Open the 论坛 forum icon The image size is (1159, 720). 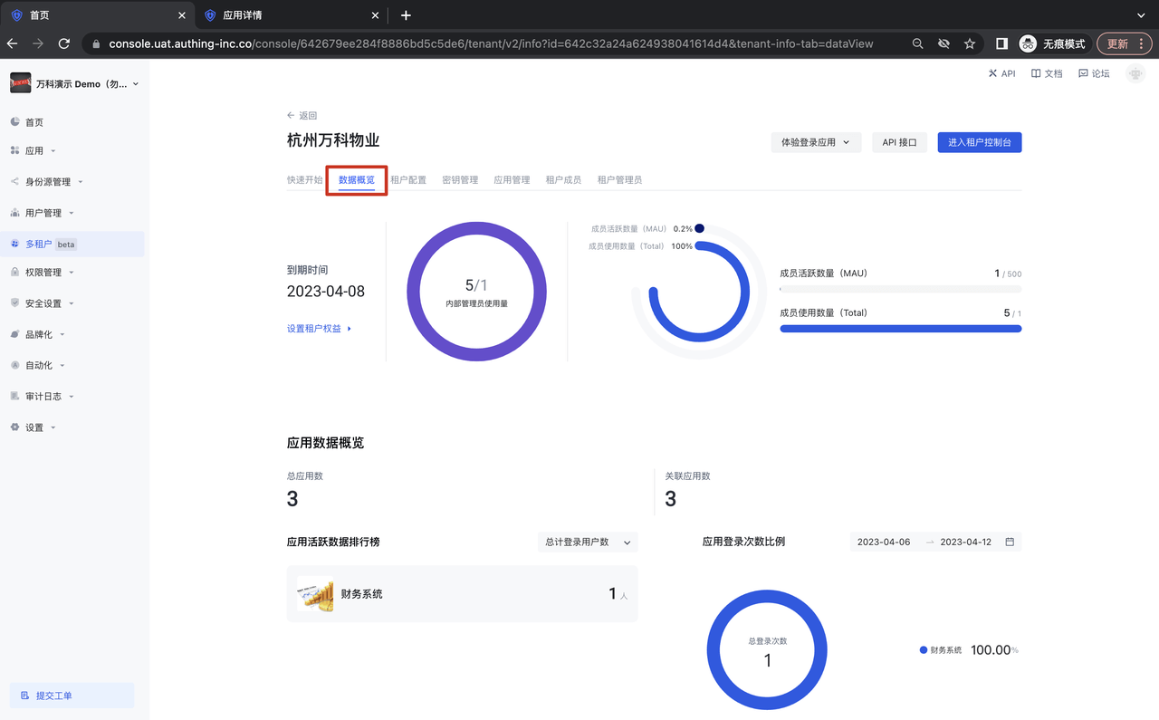click(x=1083, y=73)
